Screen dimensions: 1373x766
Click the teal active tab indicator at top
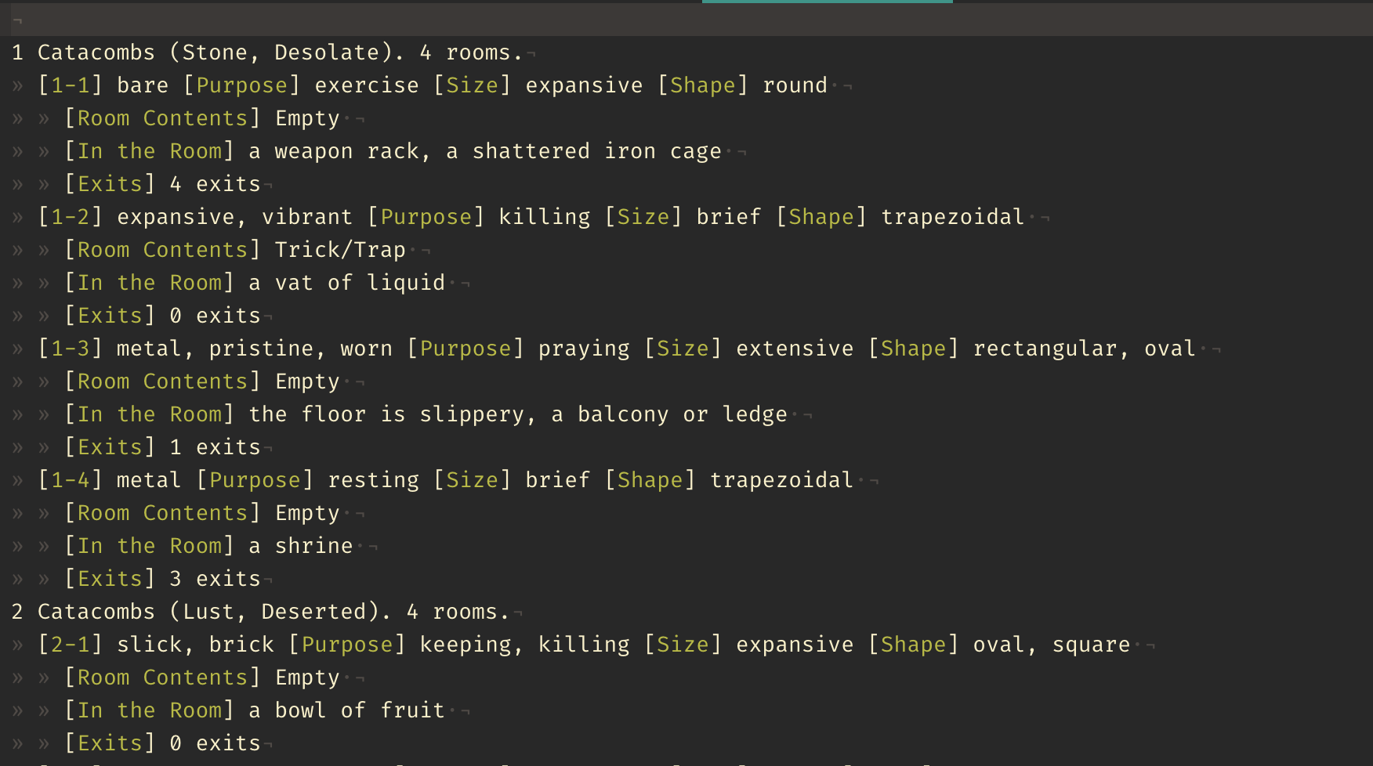828,2
